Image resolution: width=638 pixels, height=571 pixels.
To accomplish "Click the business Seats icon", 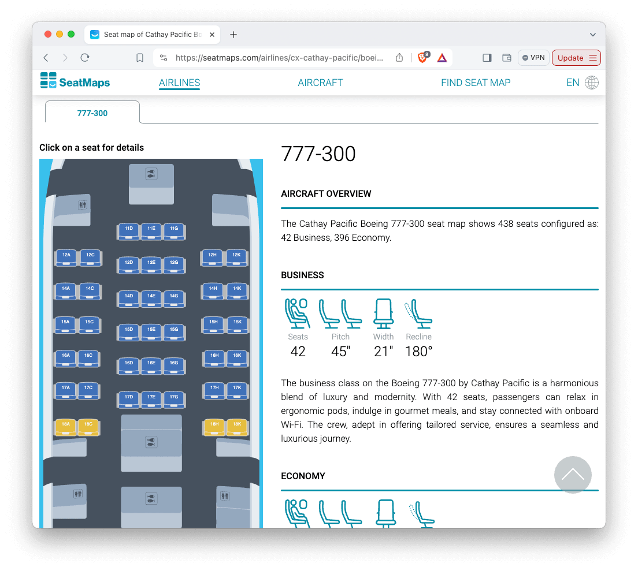I will (298, 314).
